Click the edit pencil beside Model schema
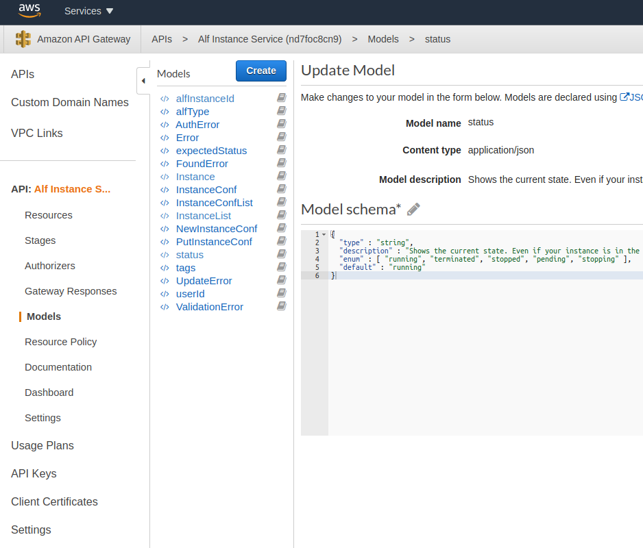The image size is (643, 548). click(x=413, y=209)
